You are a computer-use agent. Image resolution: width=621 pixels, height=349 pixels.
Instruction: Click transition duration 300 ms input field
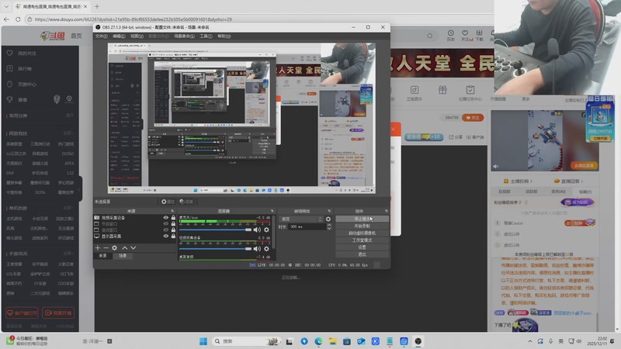click(x=307, y=226)
